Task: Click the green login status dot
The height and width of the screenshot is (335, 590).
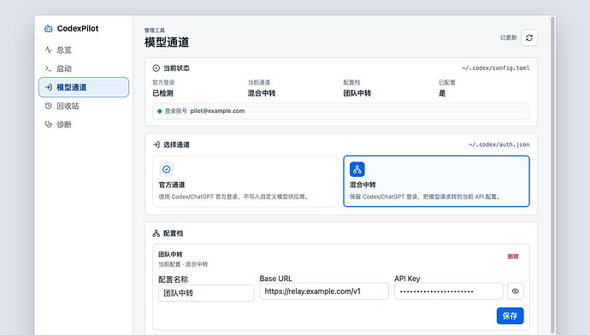Action: click(x=160, y=111)
